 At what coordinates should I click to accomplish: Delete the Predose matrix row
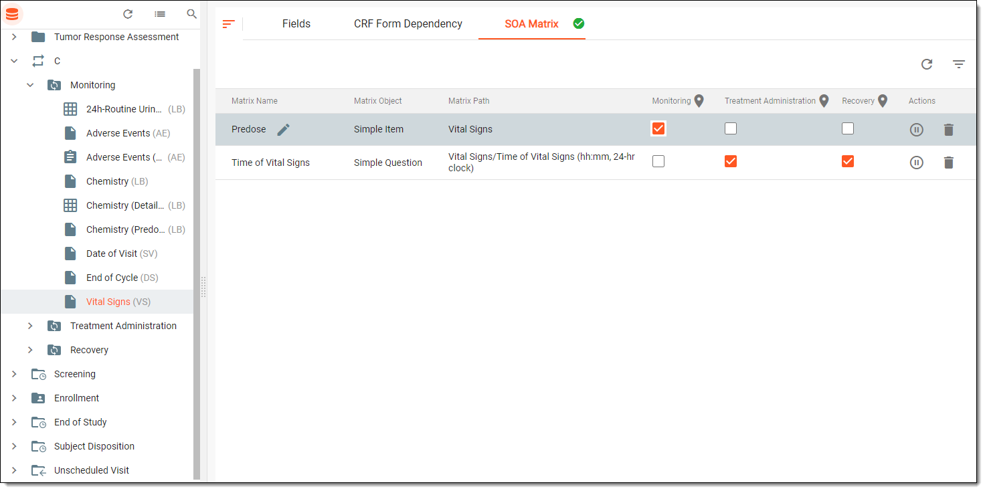point(948,130)
